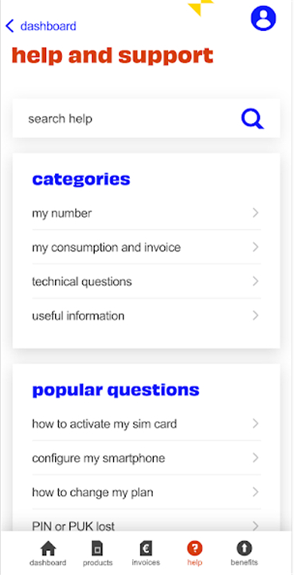Open the benefits arrow icon
The width and height of the screenshot is (294, 575).
coord(244,549)
